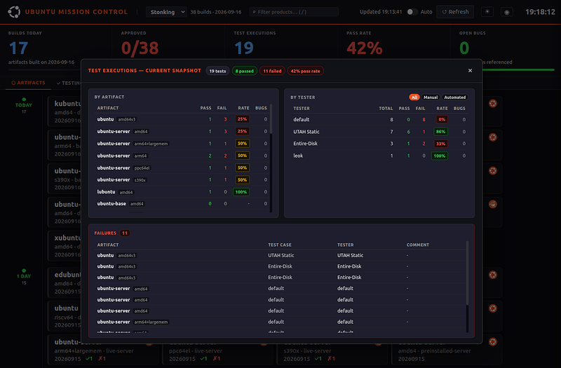Close the Test Executions snapshot dialog
The image size is (561, 368).
pyautogui.click(x=470, y=71)
